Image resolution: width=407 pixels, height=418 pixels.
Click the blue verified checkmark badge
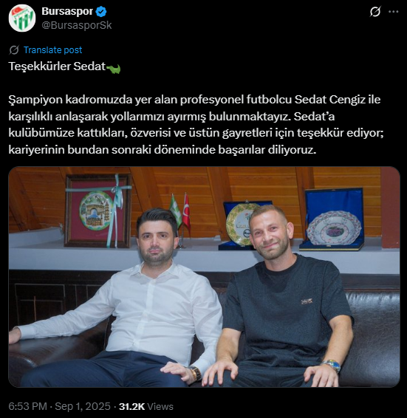(x=101, y=12)
